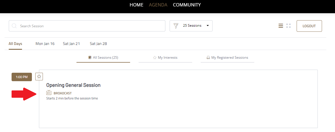This screenshot has width=335, height=132.
Task: Click the My Interests star icon
Action: click(155, 57)
